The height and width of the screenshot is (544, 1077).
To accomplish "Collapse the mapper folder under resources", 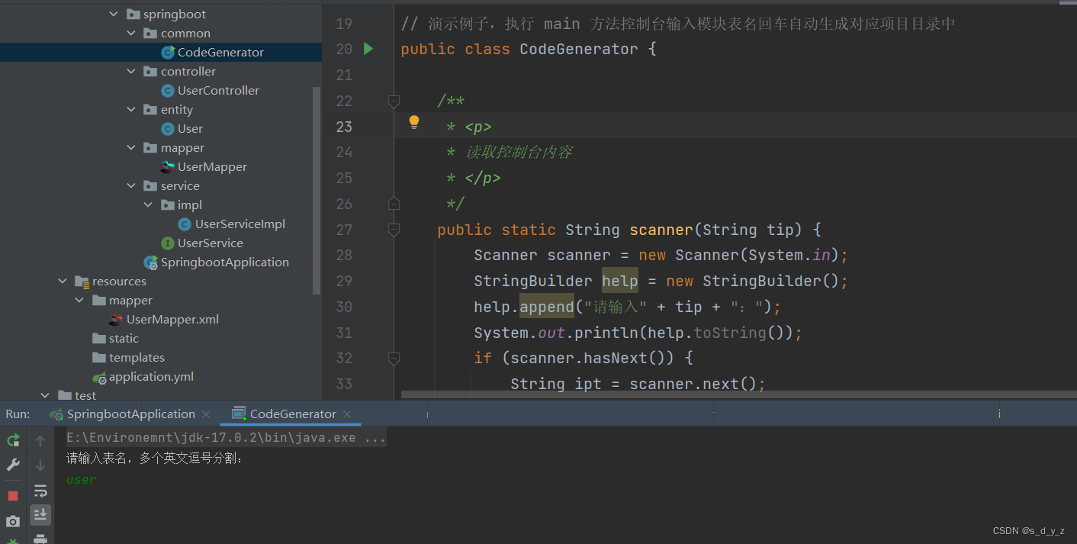I will tap(79, 300).
